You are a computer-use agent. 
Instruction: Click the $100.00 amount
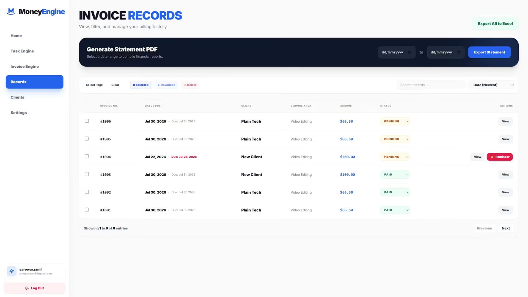[x=347, y=175]
